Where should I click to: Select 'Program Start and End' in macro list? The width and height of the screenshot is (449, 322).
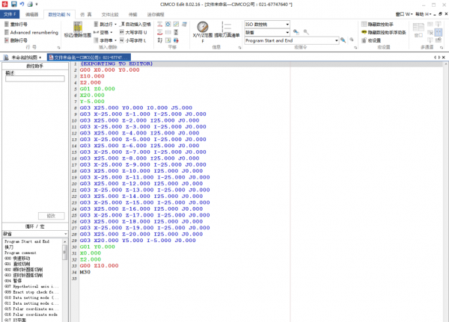(x=27, y=241)
